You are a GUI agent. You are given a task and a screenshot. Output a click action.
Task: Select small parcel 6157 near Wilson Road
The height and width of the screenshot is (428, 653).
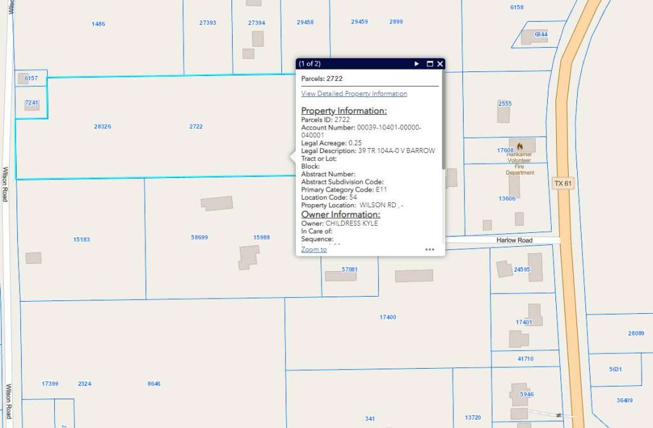point(30,77)
